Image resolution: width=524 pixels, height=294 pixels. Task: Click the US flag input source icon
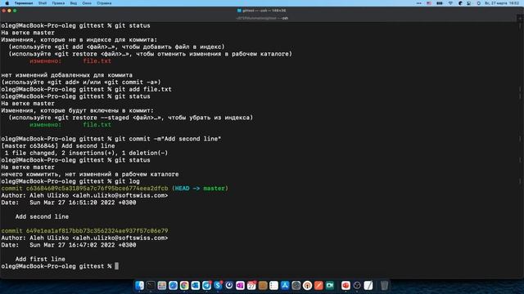coord(429,3)
